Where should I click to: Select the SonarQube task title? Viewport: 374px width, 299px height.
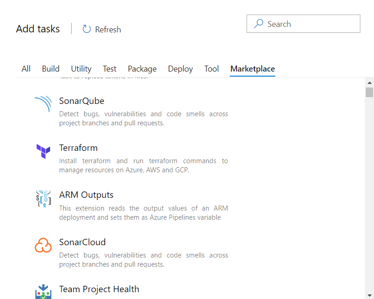pos(81,101)
